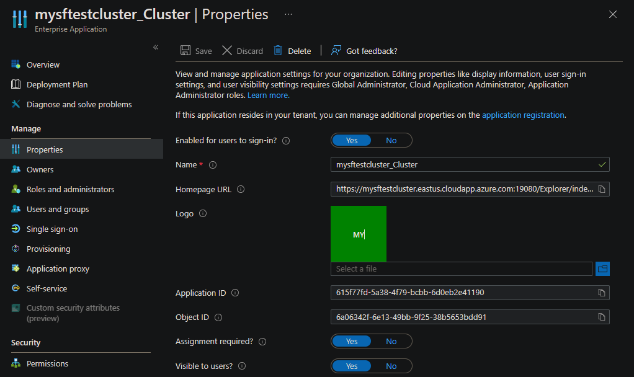Open the more options ellipsis menu
Screen dimensions: 634x377
288,14
